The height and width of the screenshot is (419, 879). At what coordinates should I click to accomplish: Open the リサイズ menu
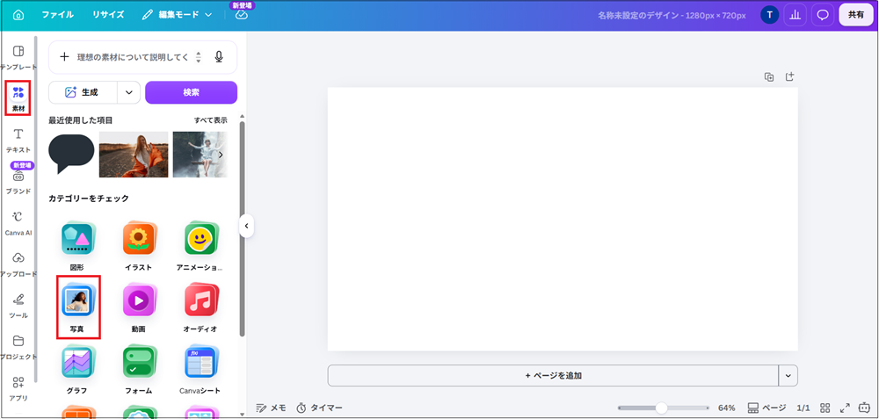point(108,15)
